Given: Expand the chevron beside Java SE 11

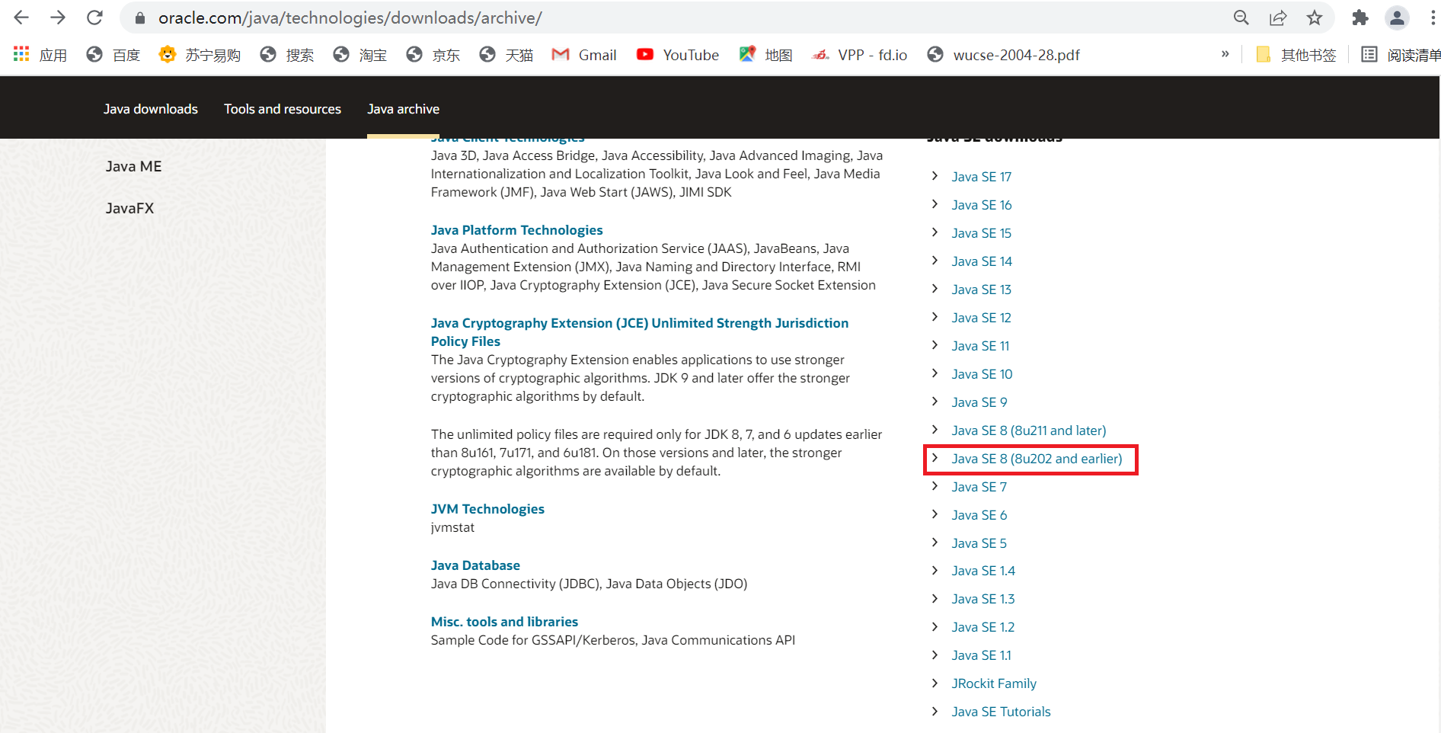Looking at the screenshot, I should pos(935,345).
